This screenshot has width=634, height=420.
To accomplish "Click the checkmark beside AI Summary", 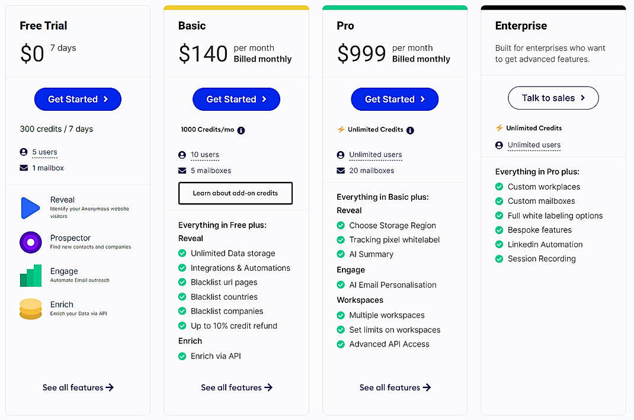I will 341,254.
